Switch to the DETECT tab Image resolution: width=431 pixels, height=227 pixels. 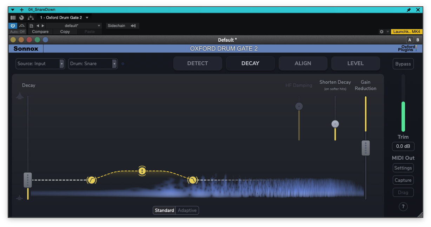tap(198, 63)
